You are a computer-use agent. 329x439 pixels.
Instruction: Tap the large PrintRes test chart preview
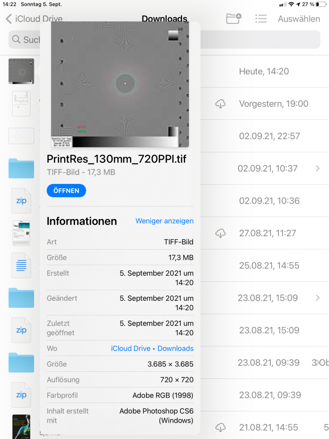point(120,84)
